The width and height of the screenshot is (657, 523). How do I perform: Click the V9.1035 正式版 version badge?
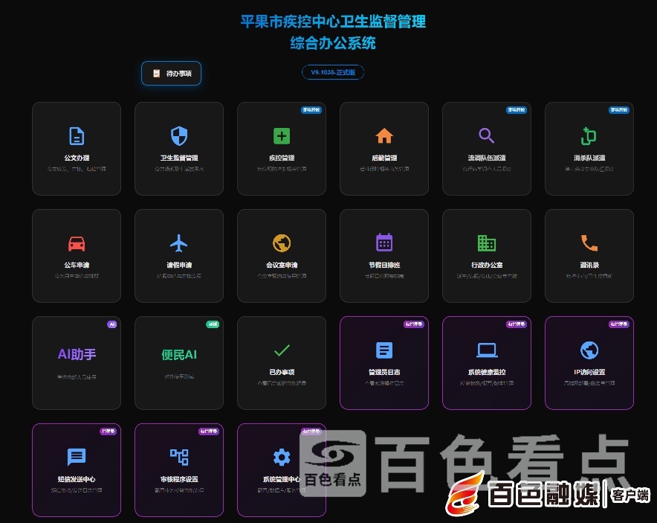[x=333, y=73]
